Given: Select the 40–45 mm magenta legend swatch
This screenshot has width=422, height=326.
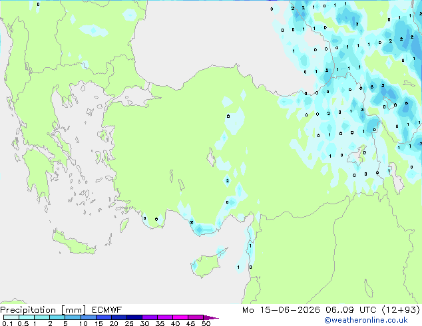Looking at the screenshot, I should [x=180, y=317].
